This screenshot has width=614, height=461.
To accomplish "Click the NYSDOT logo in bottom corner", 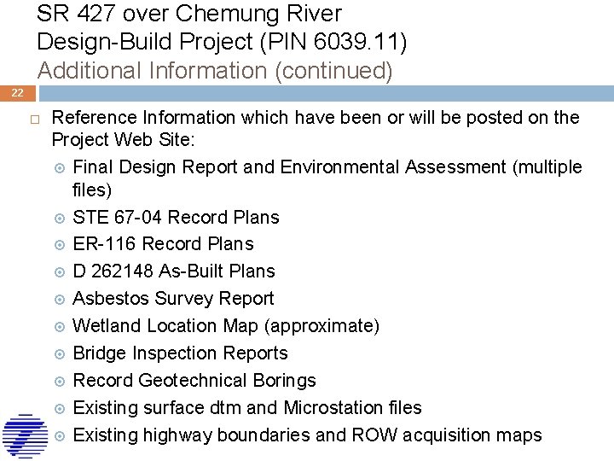I will (x=25, y=436).
